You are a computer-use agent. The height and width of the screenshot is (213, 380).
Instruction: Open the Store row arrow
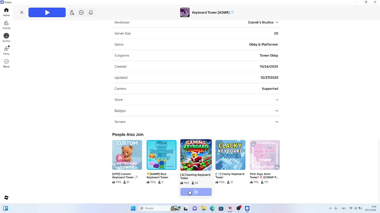tap(277, 100)
